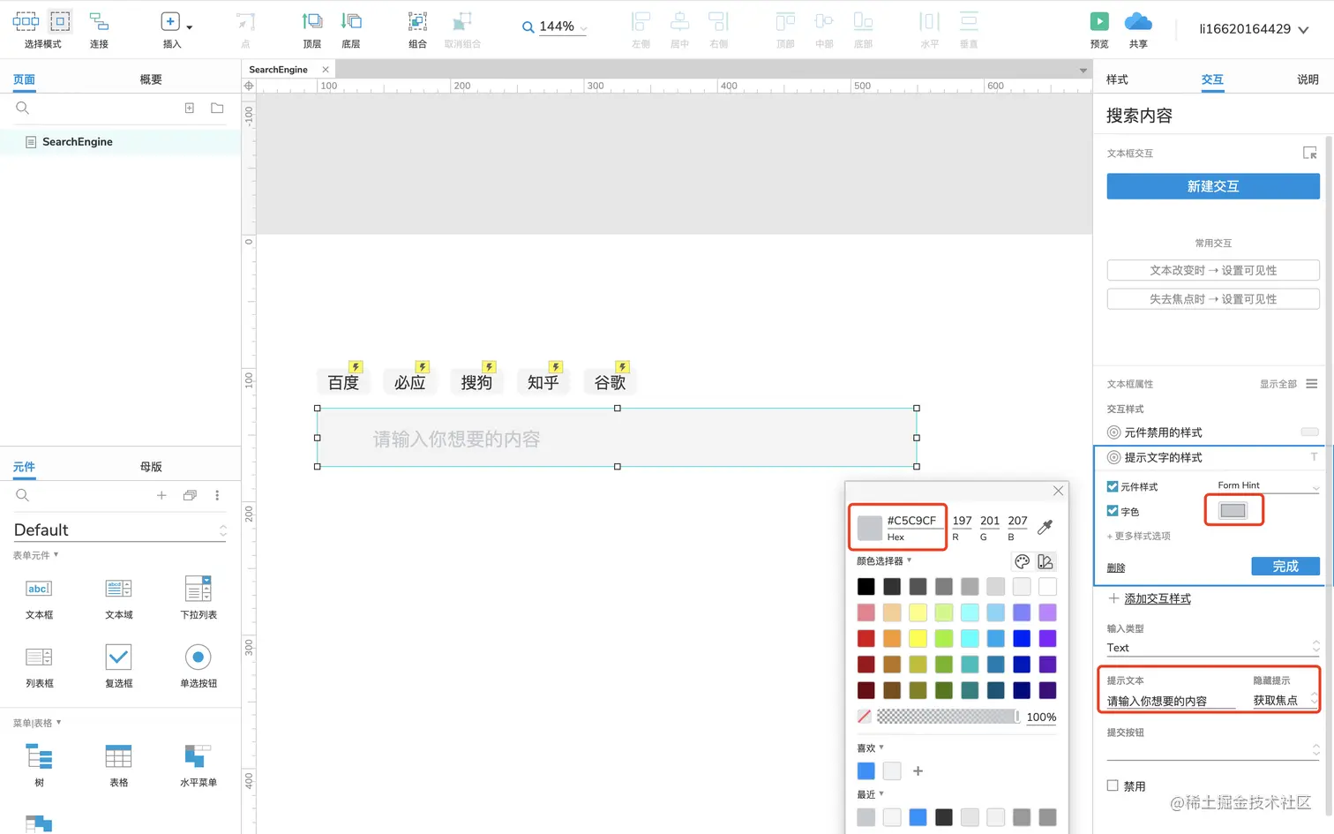Open the library more options menu icon
The image size is (1334, 834).
pos(217,495)
